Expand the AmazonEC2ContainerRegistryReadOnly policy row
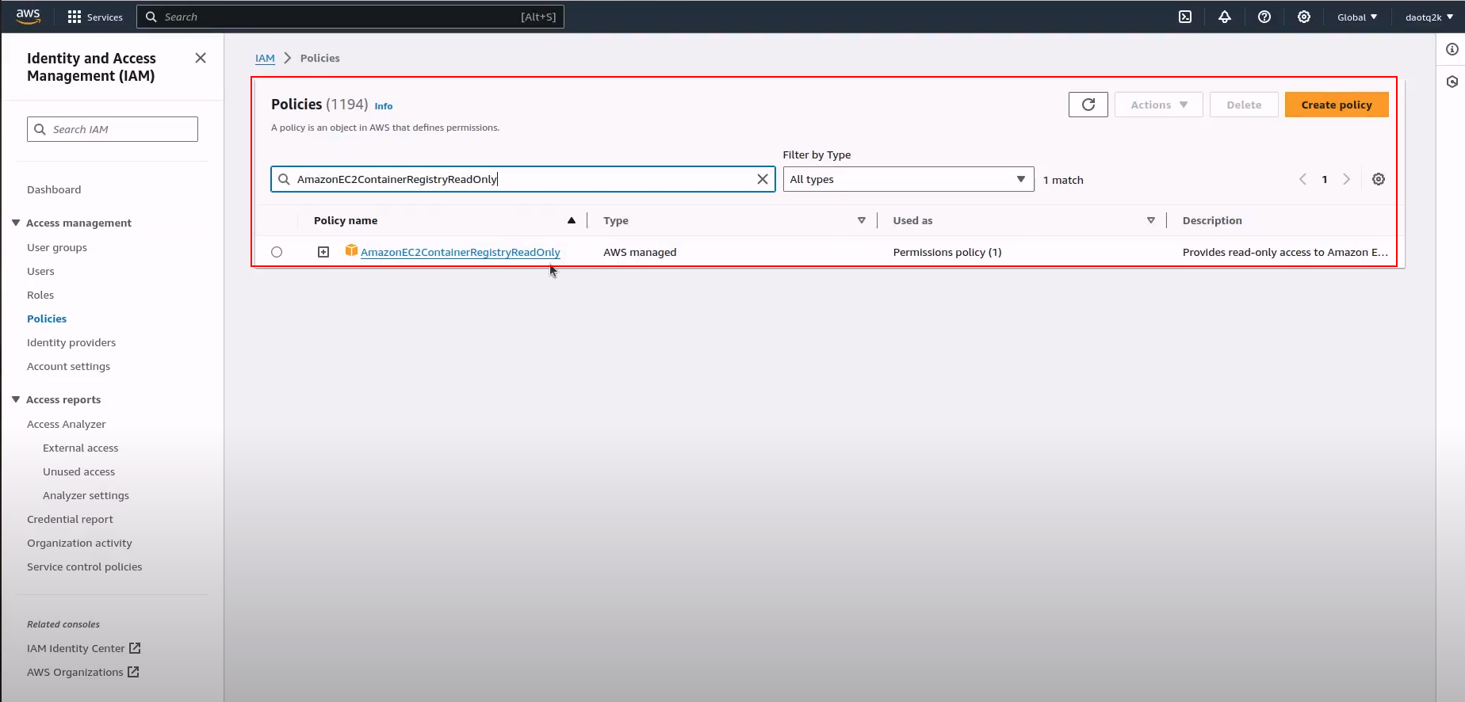The image size is (1465, 702). [323, 252]
